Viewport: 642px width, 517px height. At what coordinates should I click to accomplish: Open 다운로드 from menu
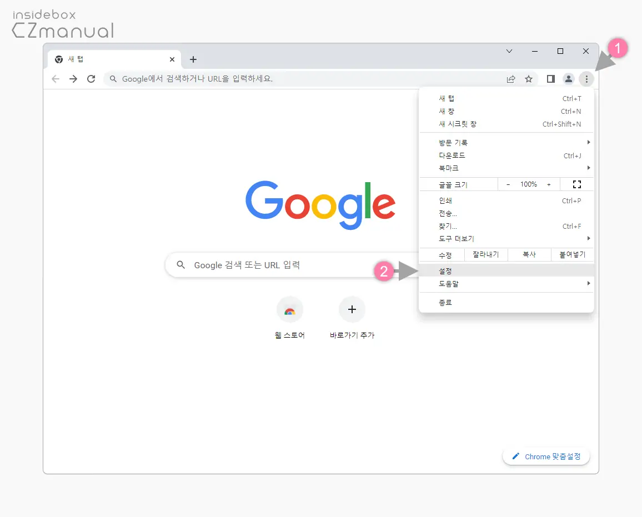(506, 155)
